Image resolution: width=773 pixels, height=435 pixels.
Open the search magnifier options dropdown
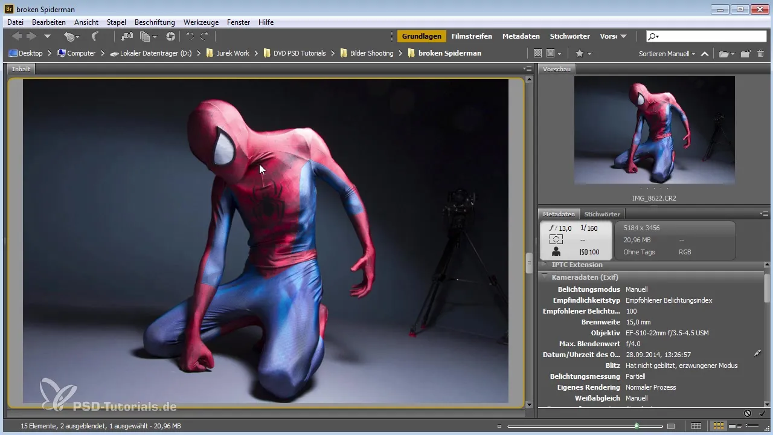pos(653,36)
